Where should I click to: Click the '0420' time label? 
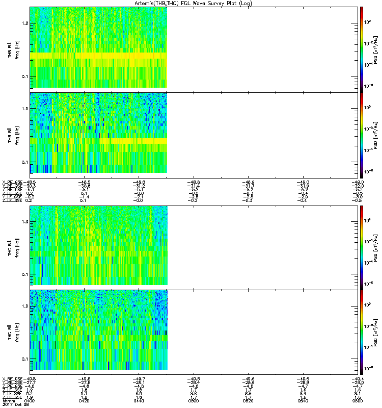pyautogui.click(x=84, y=401)
